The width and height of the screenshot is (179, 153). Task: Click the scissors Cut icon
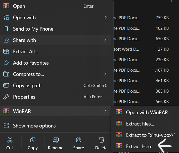tap(10, 140)
